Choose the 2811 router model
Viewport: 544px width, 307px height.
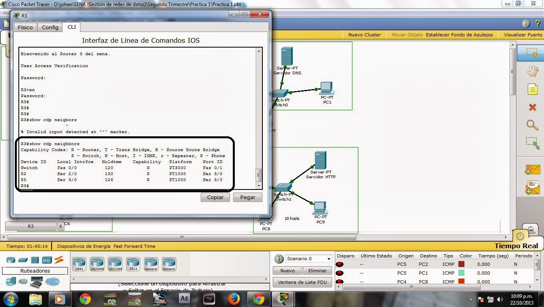point(133,263)
